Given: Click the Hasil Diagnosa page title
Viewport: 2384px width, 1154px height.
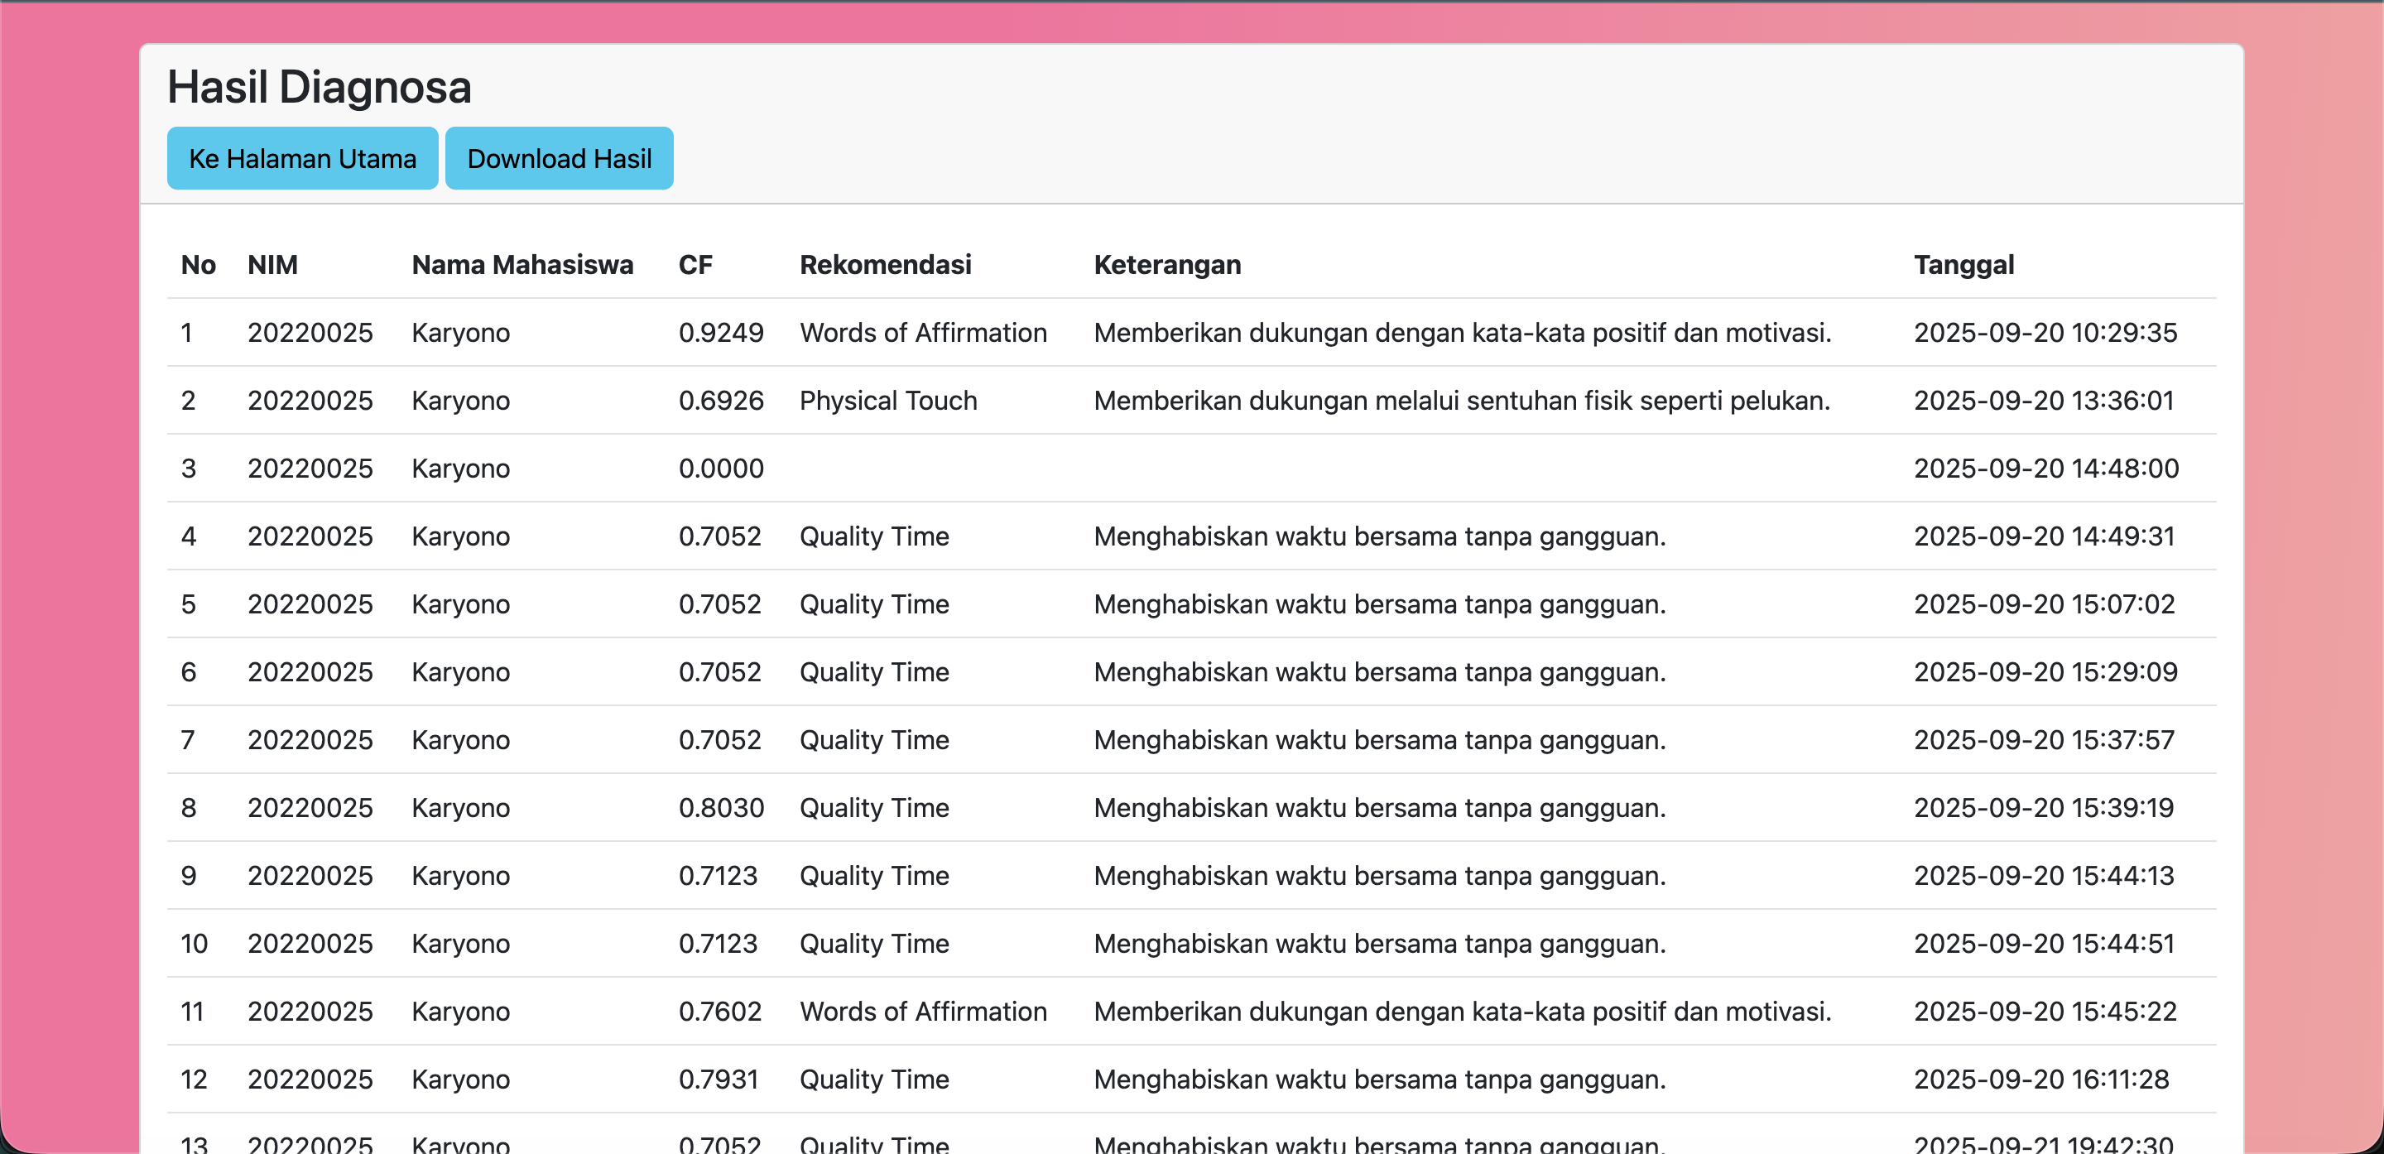Looking at the screenshot, I should pos(319,86).
